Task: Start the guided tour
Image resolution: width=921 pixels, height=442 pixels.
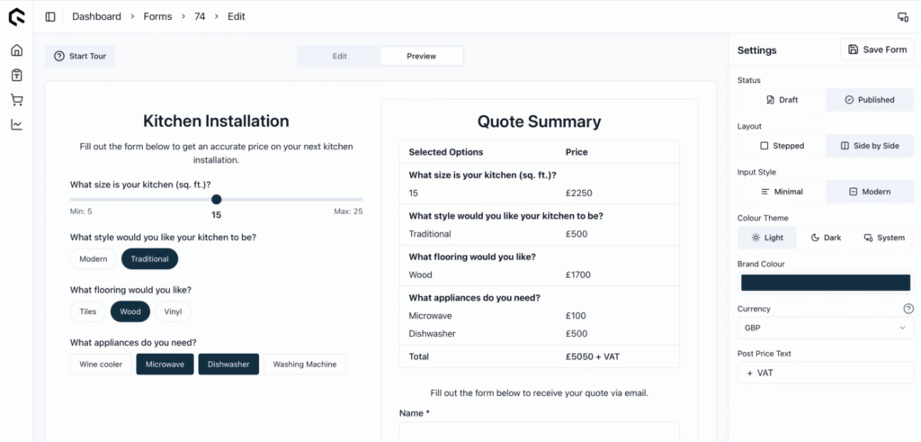Action: (x=80, y=57)
